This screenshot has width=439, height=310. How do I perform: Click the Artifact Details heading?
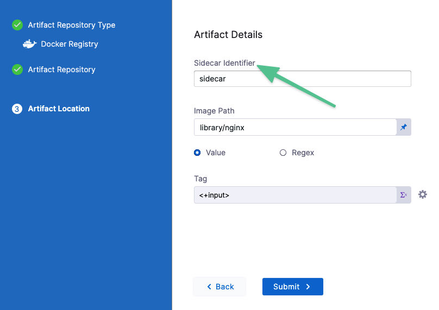228,35
